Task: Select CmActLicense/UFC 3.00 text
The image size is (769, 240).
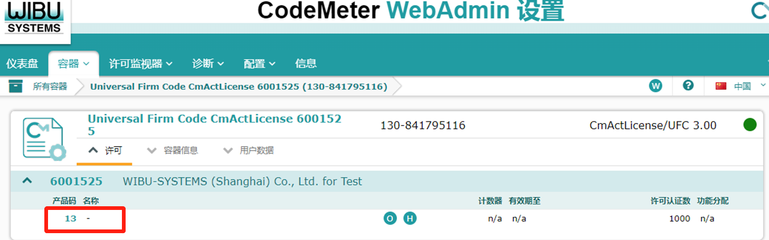Action: pos(653,126)
